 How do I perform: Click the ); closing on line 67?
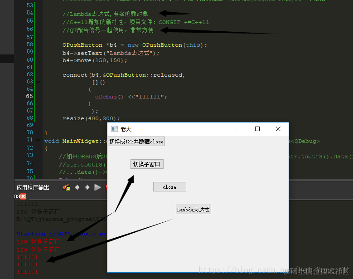tap(95, 111)
